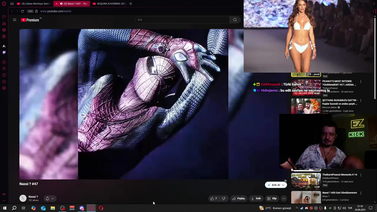View site security padlock info
Viewport: 377px width, 212px height.
pyautogui.click(x=37, y=11)
